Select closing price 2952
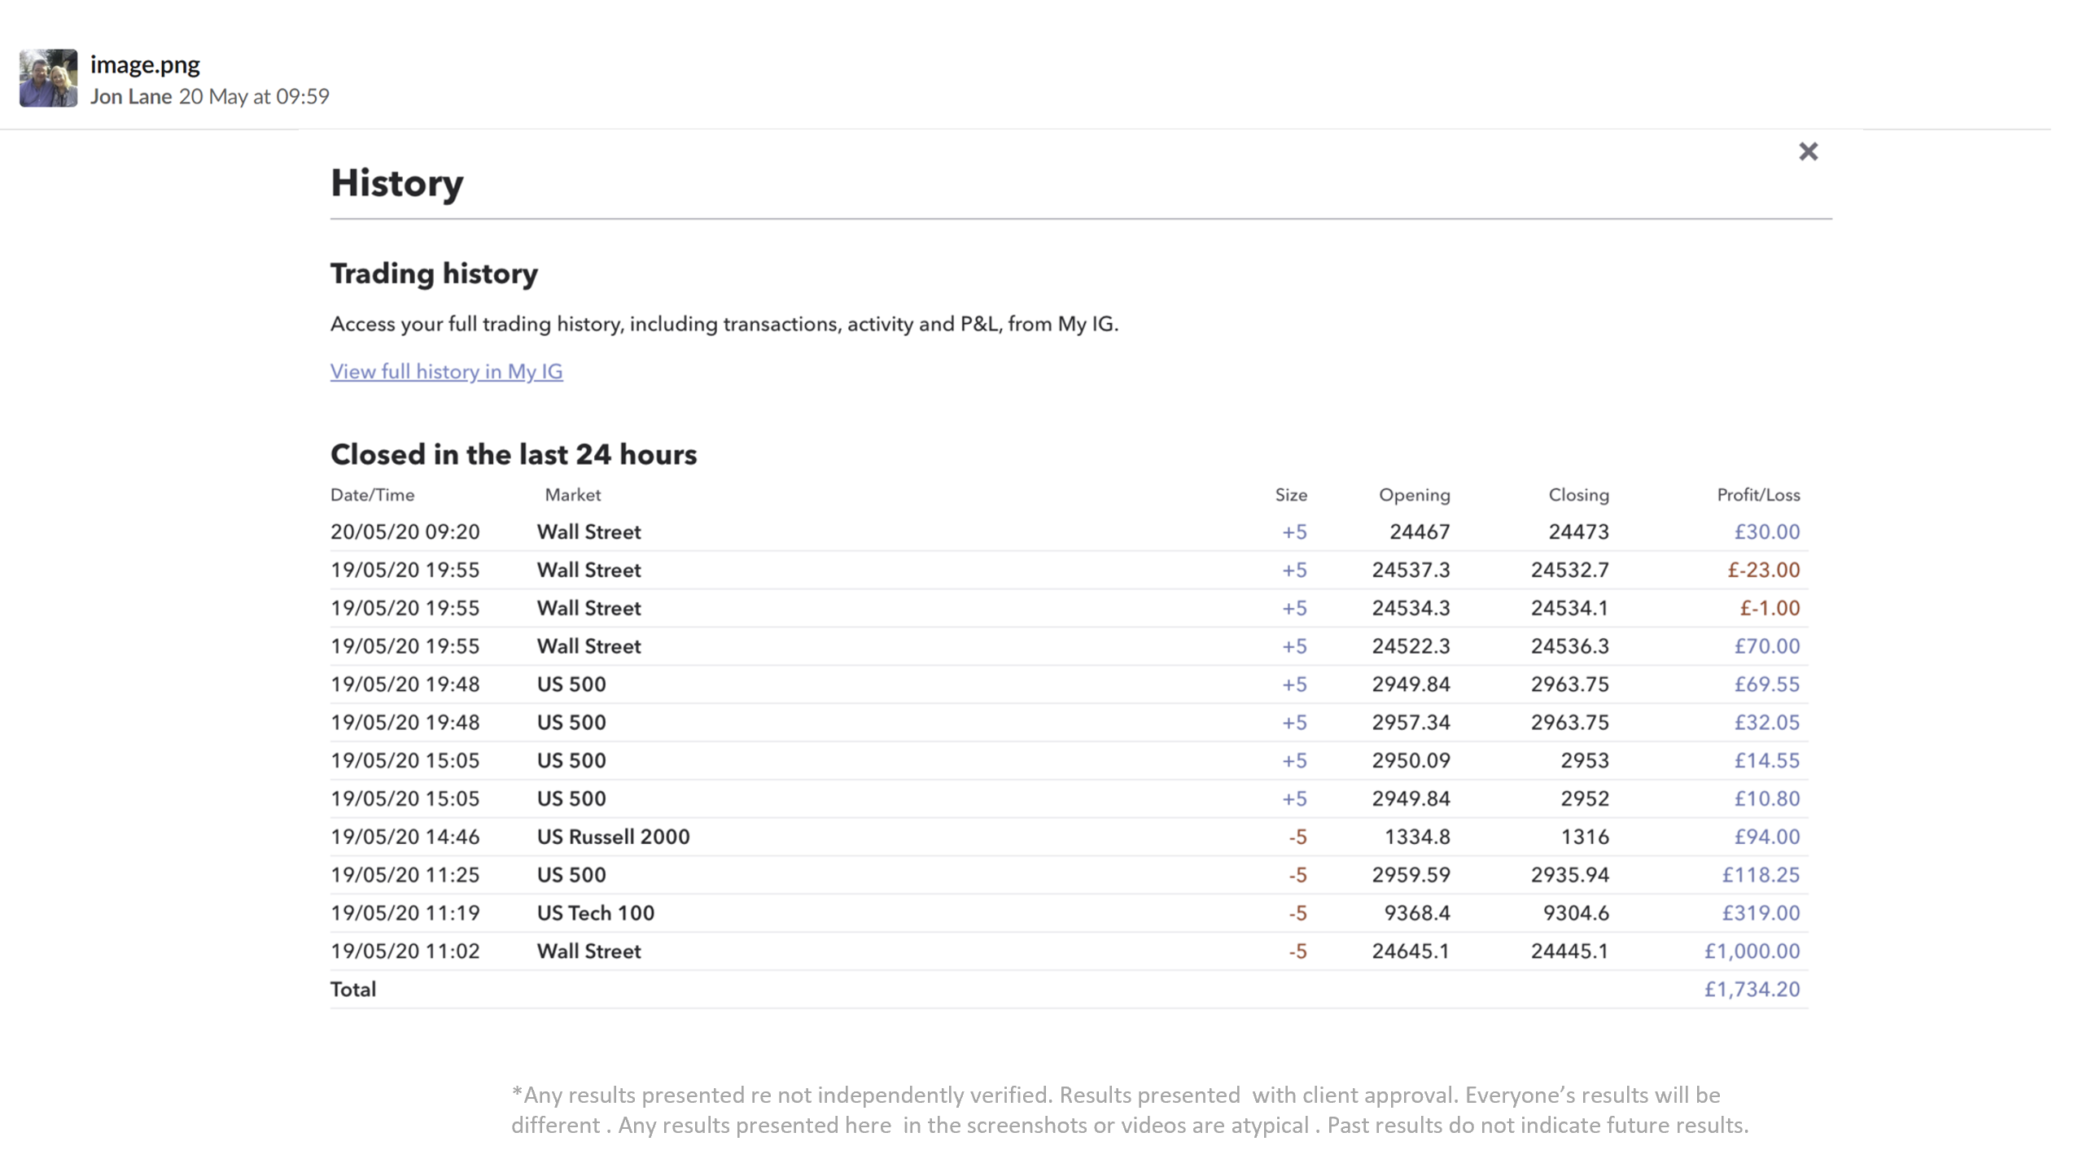 [1585, 798]
